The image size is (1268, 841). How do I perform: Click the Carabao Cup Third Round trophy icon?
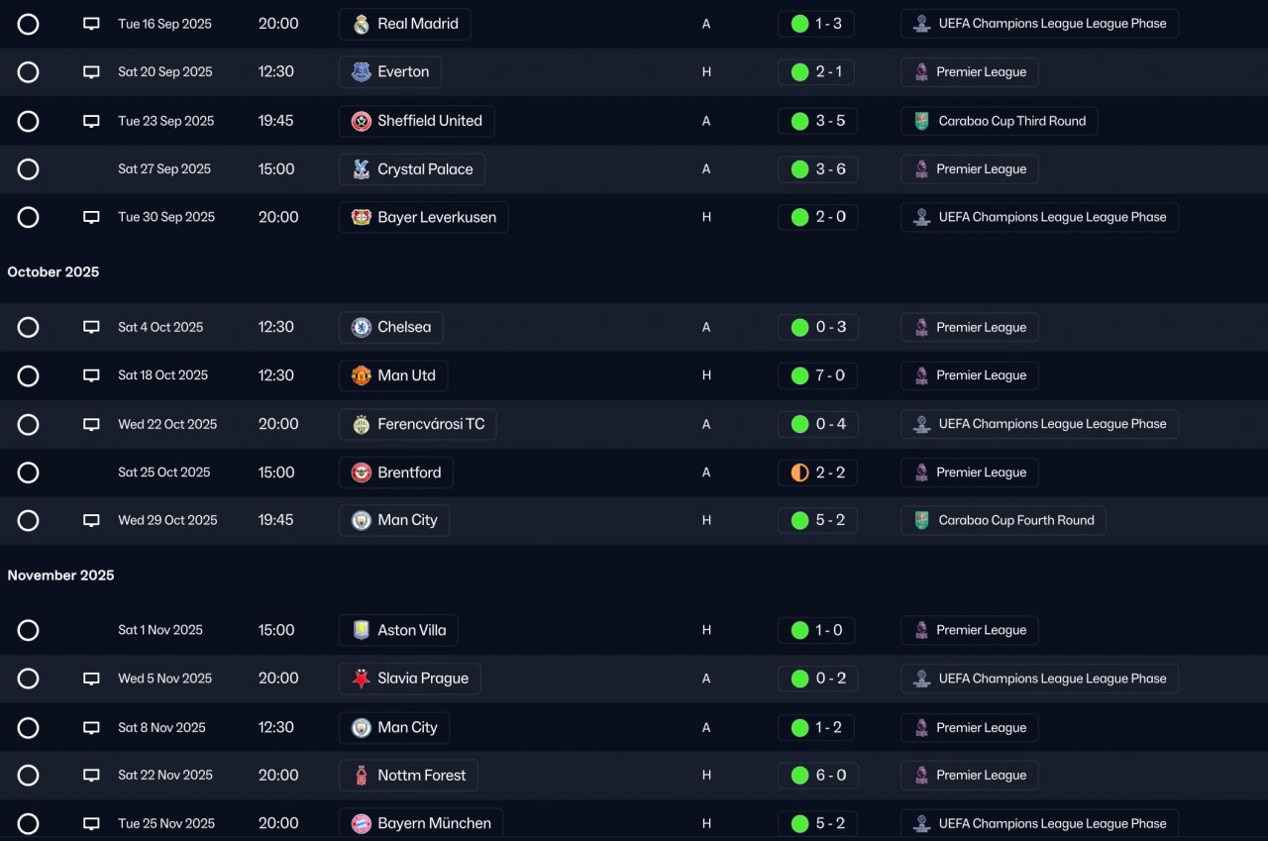click(x=921, y=121)
